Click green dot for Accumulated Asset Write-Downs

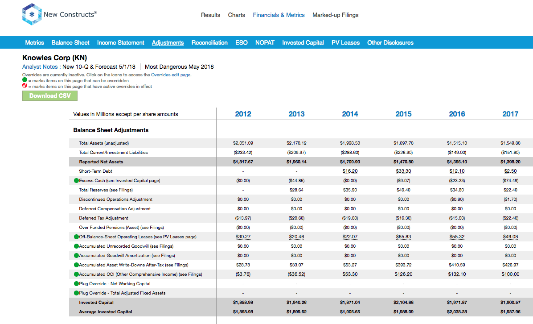77,265
